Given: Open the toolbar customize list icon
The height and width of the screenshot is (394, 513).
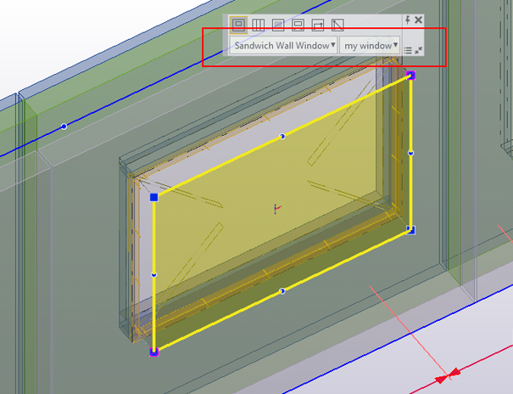Looking at the screenshot, I should (x=408, y=50).
